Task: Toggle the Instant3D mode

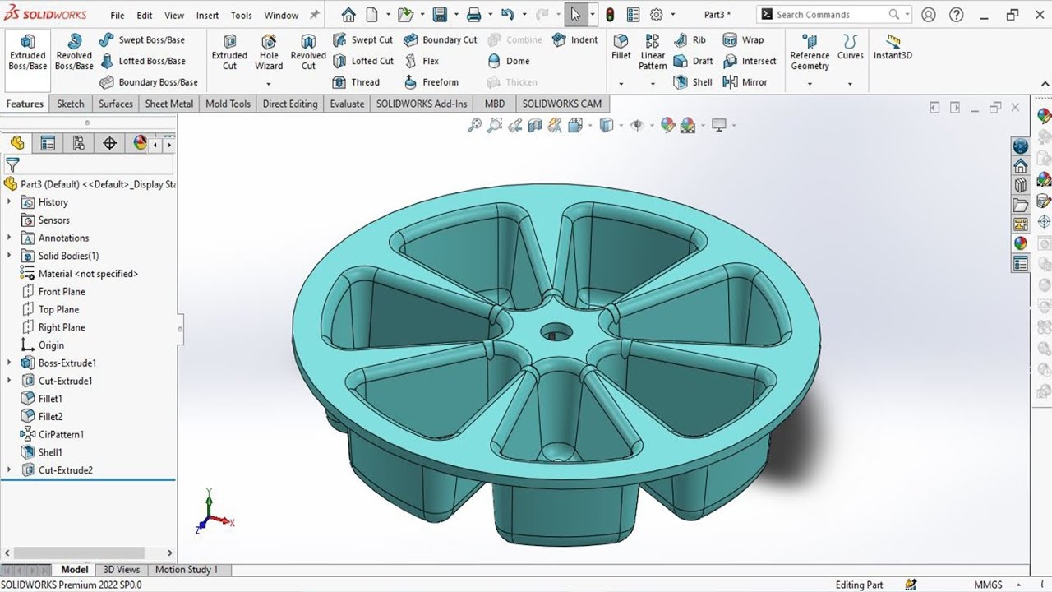Action: pyautogui.click(x=893, y=48)
